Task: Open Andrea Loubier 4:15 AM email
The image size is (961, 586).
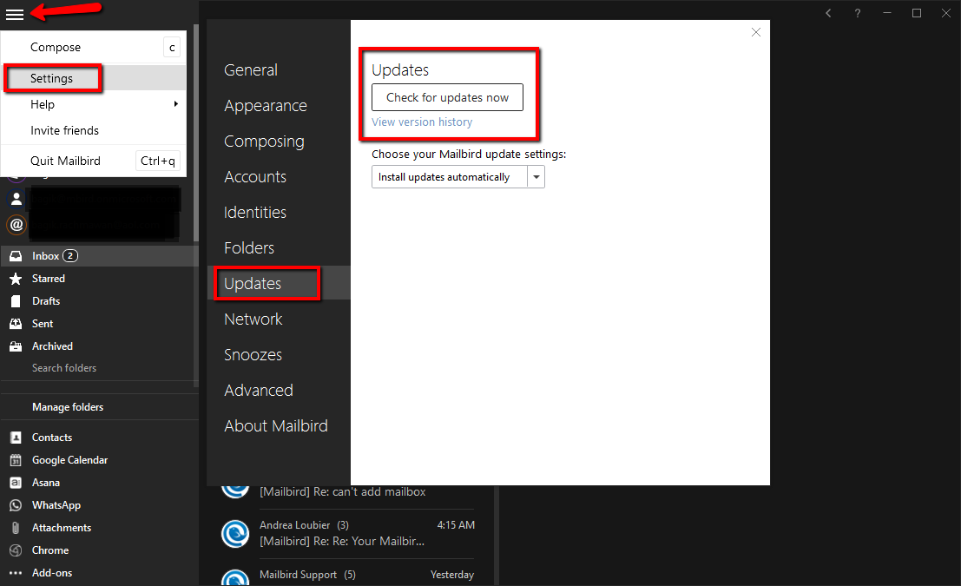Action: coord(348,533)
